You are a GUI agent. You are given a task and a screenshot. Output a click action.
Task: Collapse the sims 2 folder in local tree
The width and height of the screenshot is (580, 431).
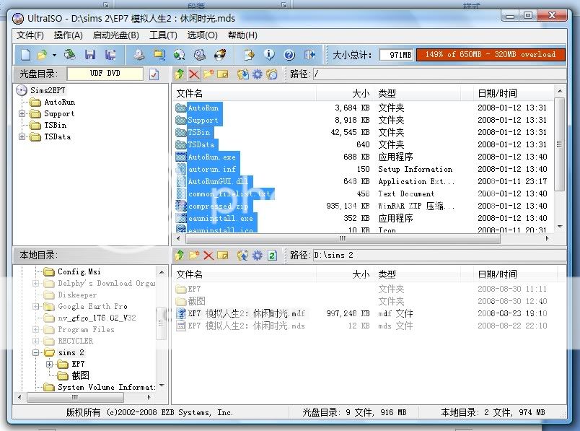click(x=35, y=352)
